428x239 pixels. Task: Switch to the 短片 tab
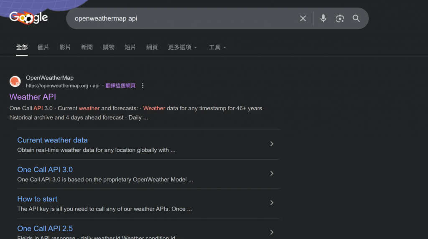click(x=130, y=47)
